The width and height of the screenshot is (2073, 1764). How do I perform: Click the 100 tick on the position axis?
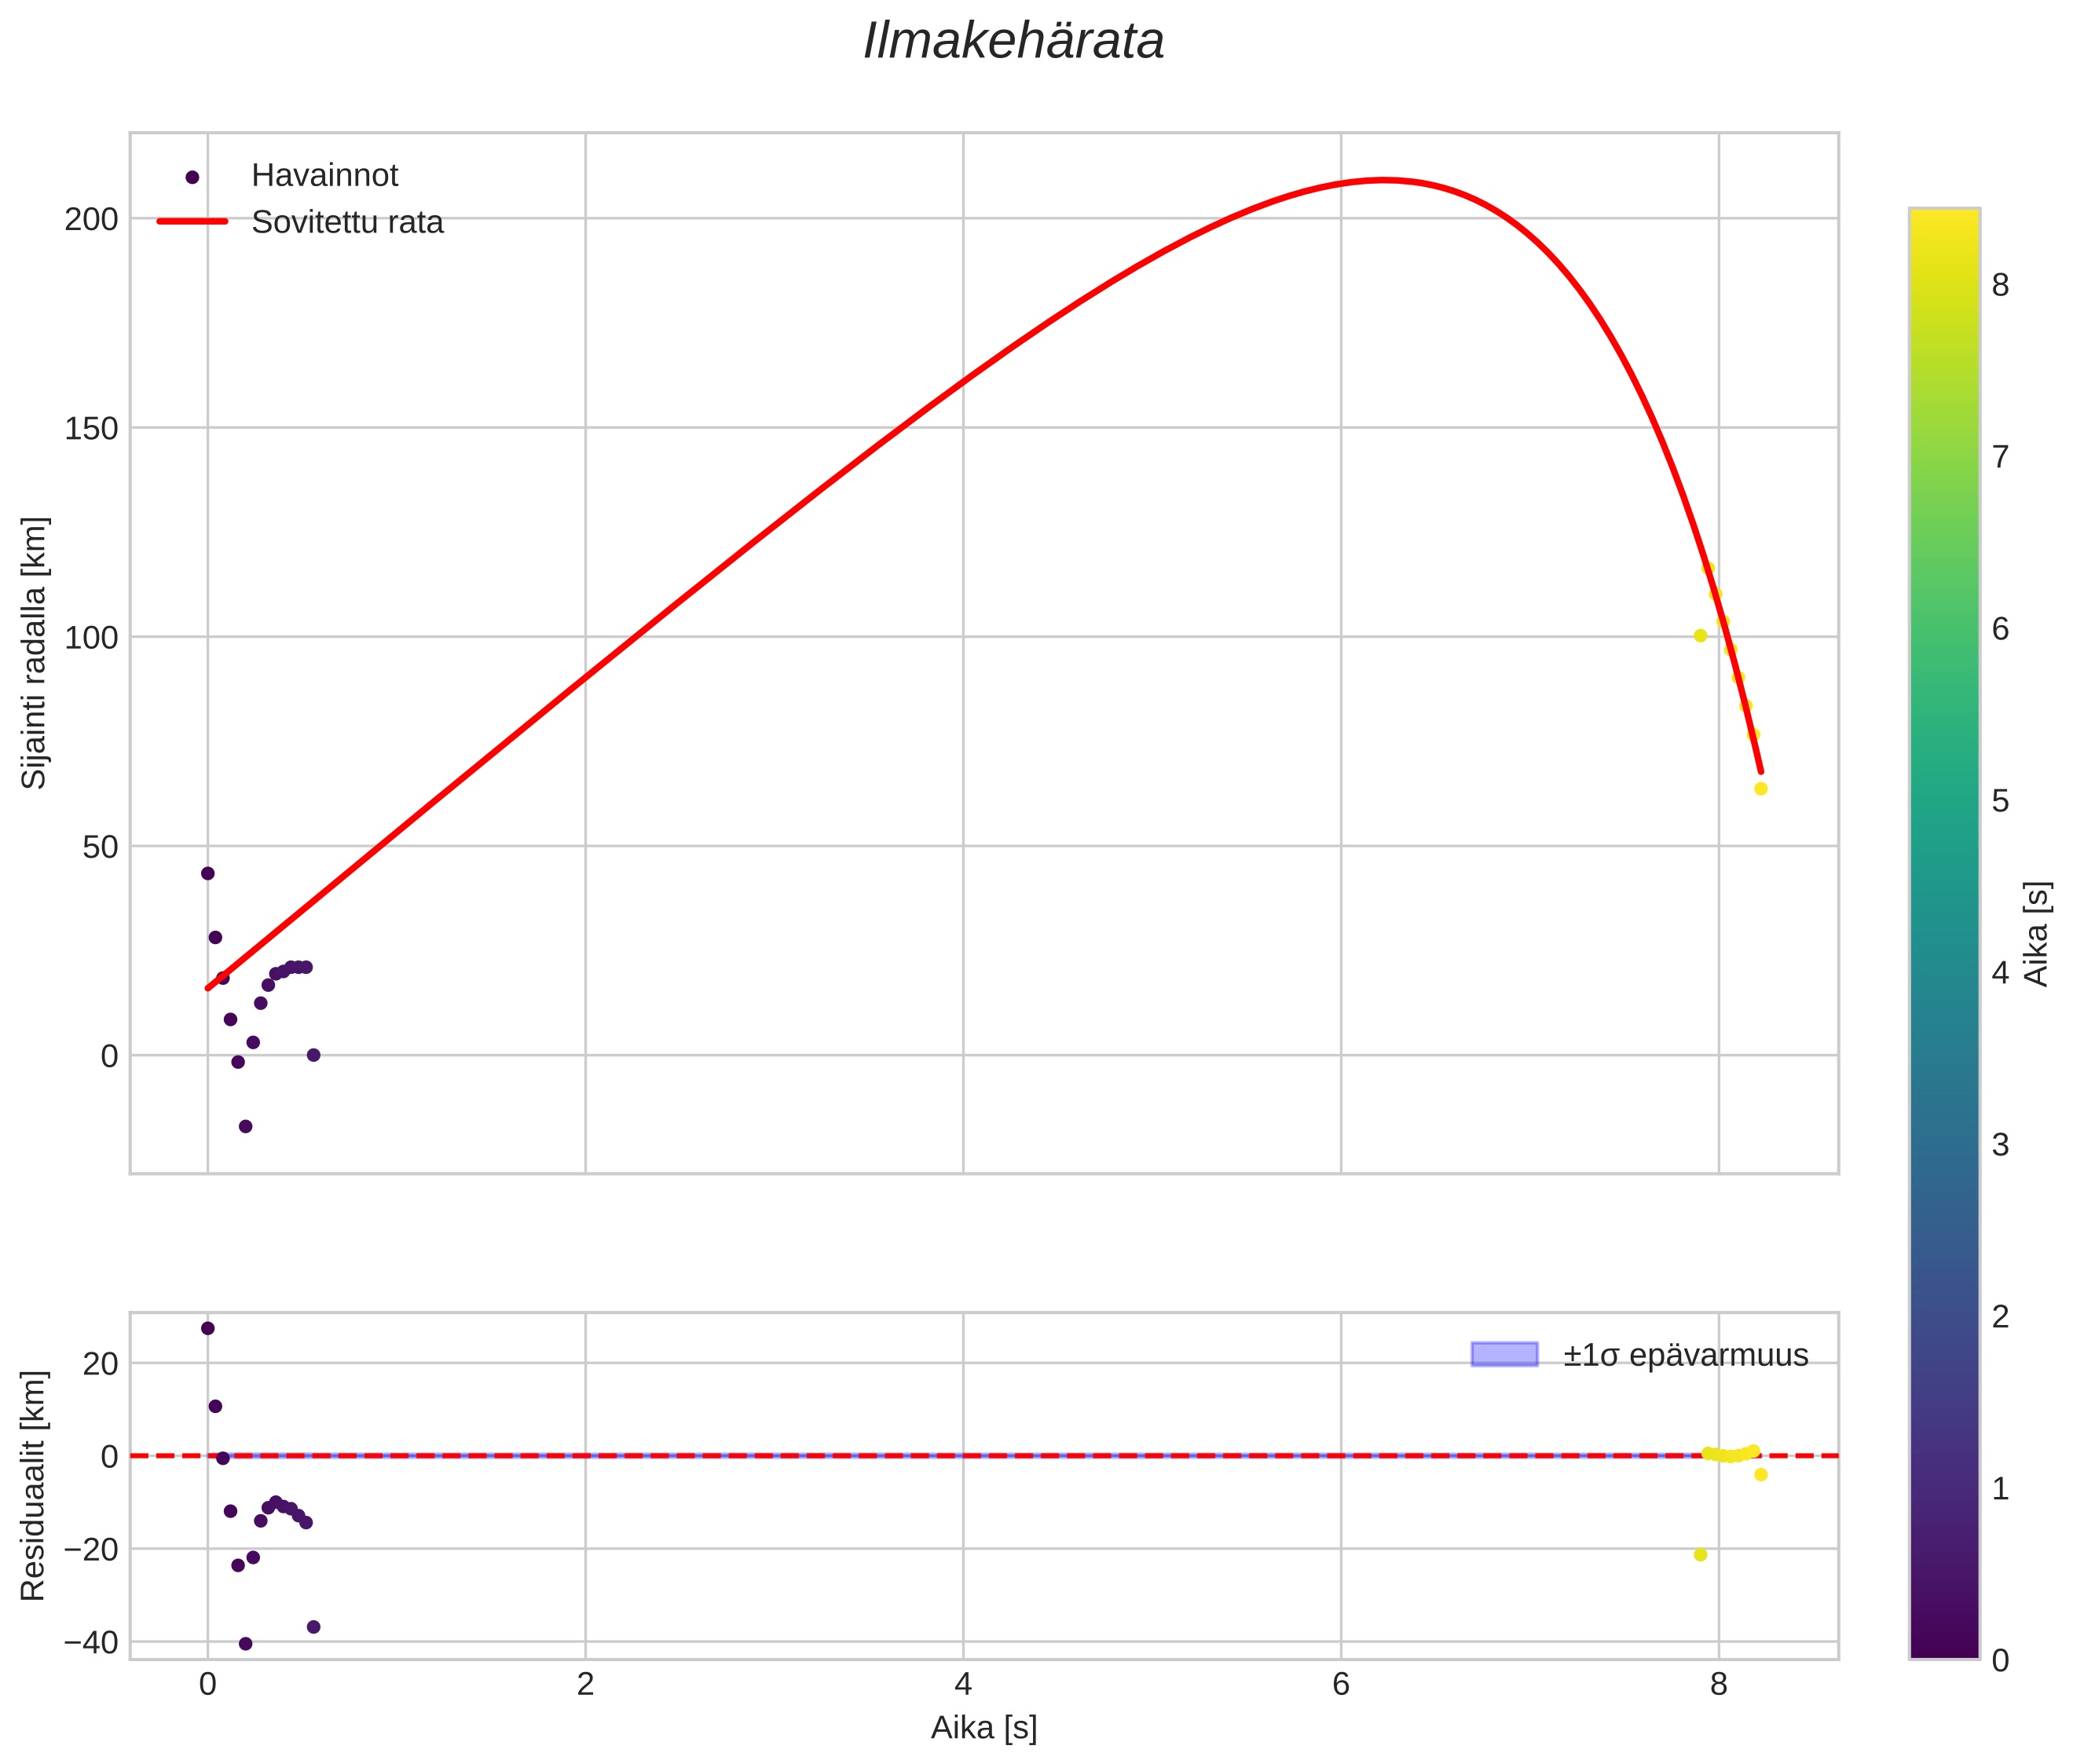[91, 637]
